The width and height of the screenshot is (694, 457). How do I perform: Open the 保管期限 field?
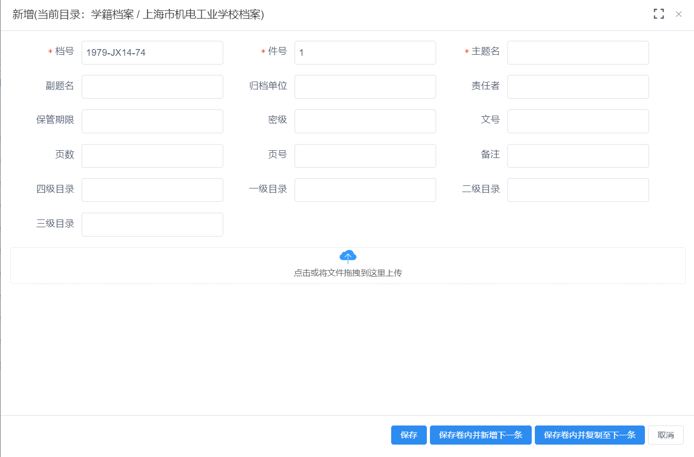pos(152,121)
